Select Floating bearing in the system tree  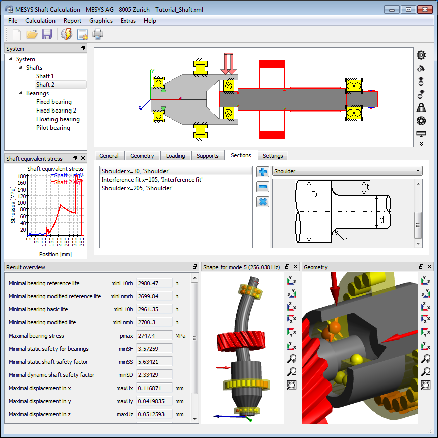[58, 119]
